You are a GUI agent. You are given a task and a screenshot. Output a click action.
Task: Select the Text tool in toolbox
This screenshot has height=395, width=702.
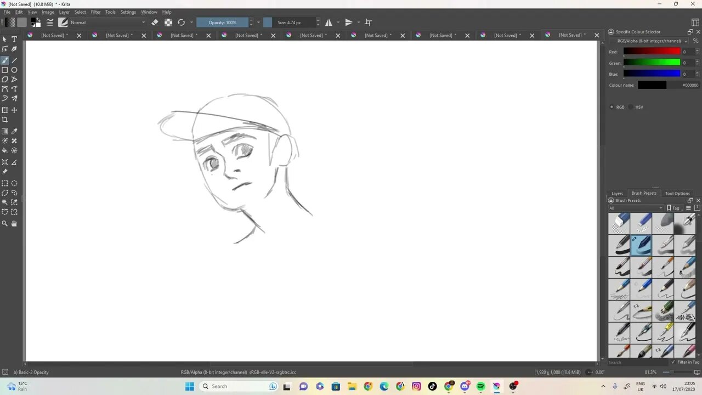14,39
